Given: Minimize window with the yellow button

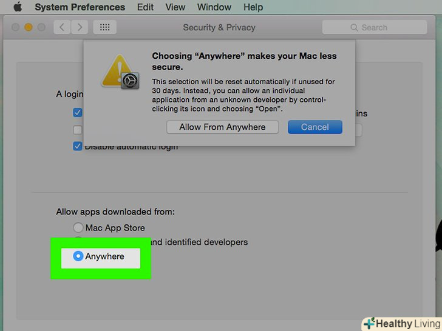Looking at the screenshot, I should [29, 27].
